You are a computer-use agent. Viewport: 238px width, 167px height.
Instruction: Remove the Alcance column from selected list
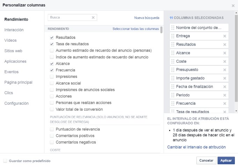pyautogui.click(x=225, y=53)
